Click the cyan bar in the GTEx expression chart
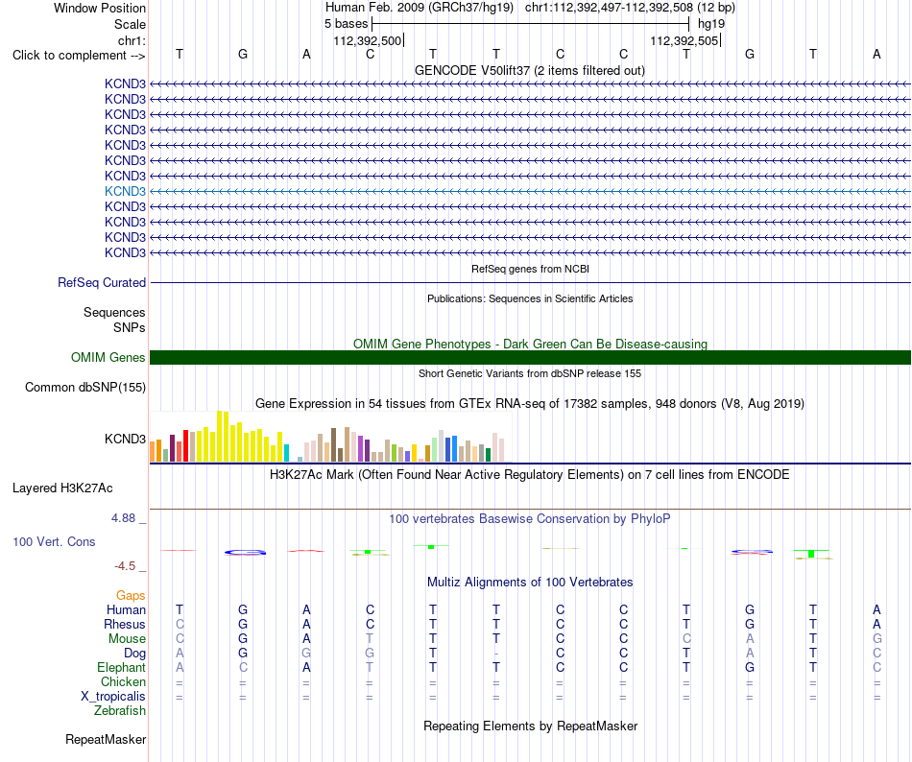 [286, 453]
